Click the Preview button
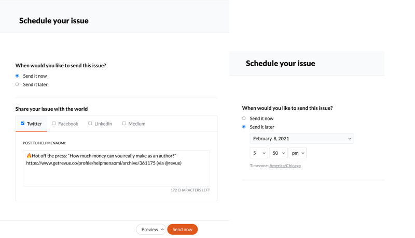This screenshot has height=238, width=415. (x=151, y=229)
